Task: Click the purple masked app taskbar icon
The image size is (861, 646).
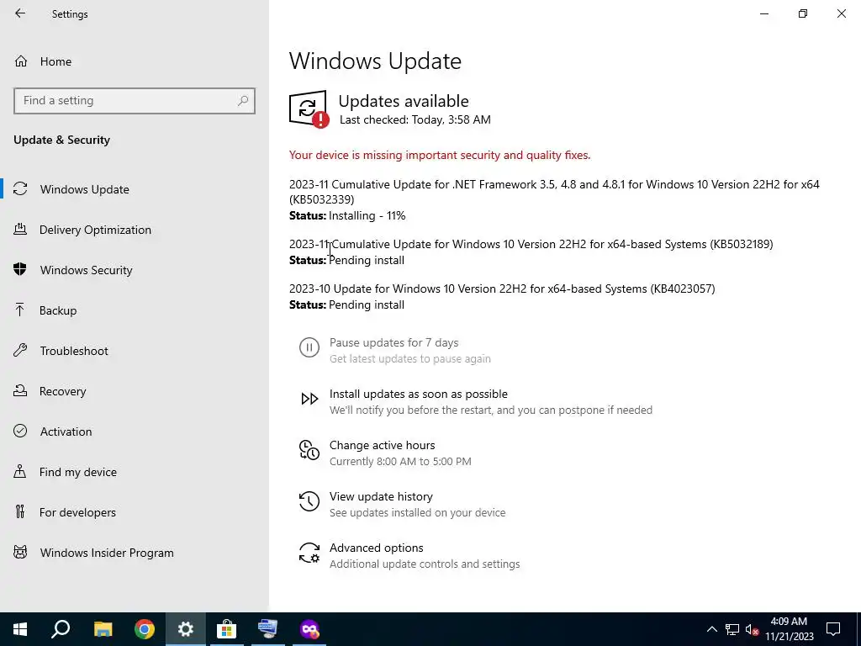Action: (309, 629)
